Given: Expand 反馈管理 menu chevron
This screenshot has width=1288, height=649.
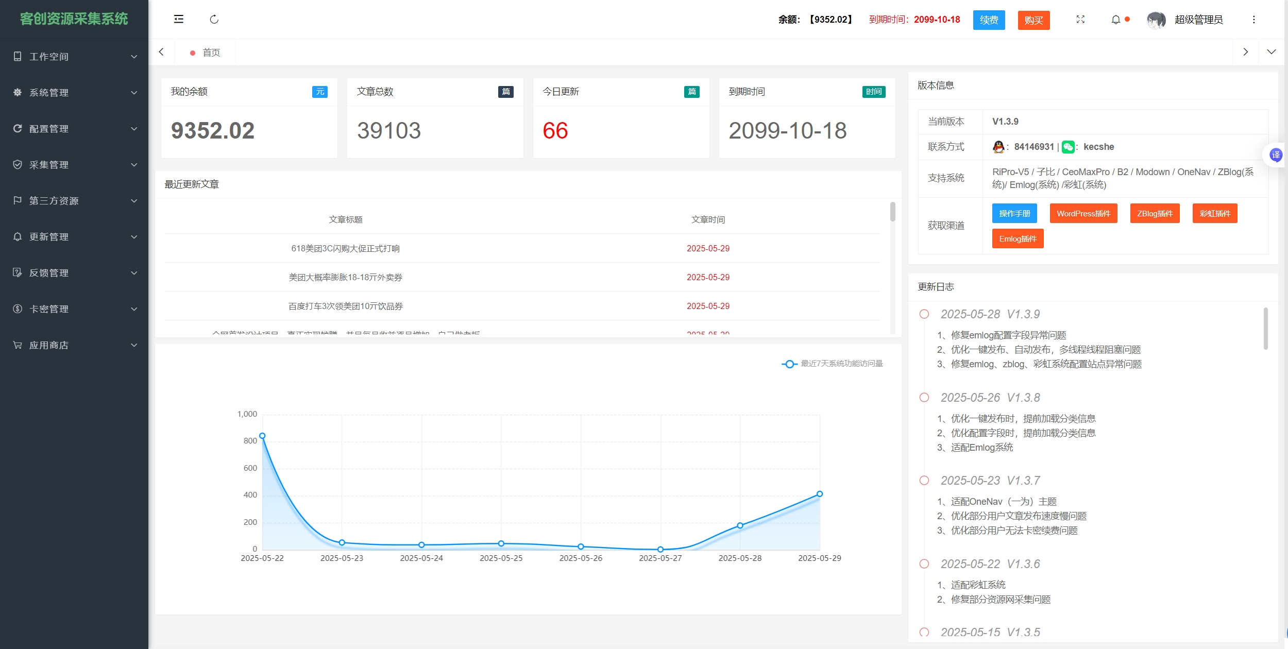Looking at the screenshot, I should point(134,273).
